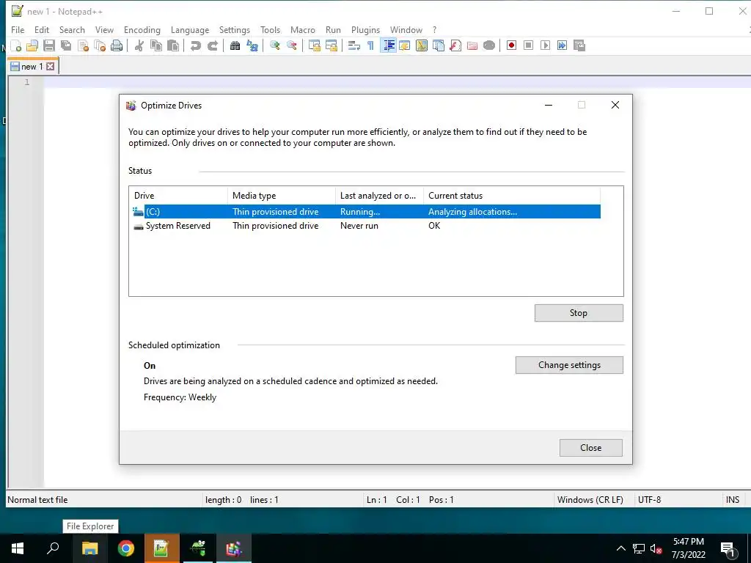This screenshot has width=751, height=563.
Task: Open the Macro menu
Action: tap(303, 29)
